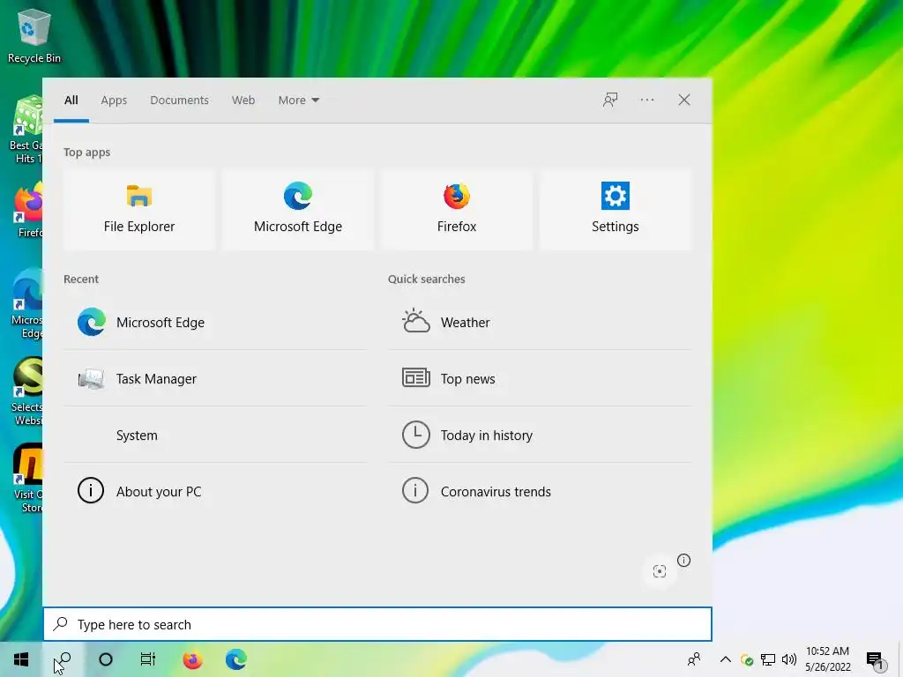Launch Microsoft Edge tile in Top apps
Viewport: 903px width, 677px height.
pos(298,210)
